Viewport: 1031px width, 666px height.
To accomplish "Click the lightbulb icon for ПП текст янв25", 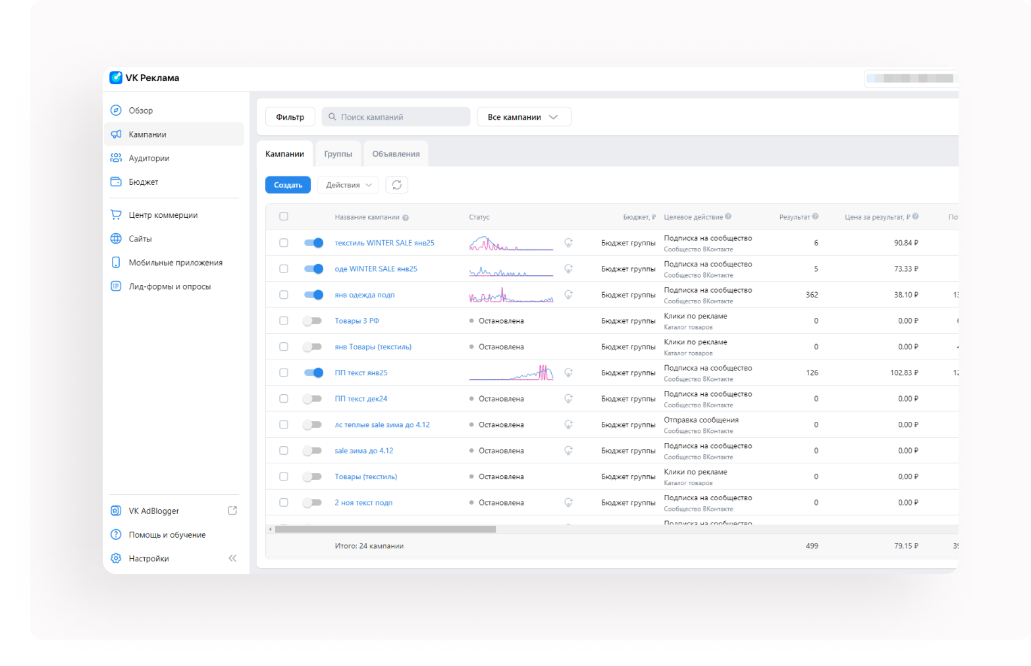I will tap(568, 372).
